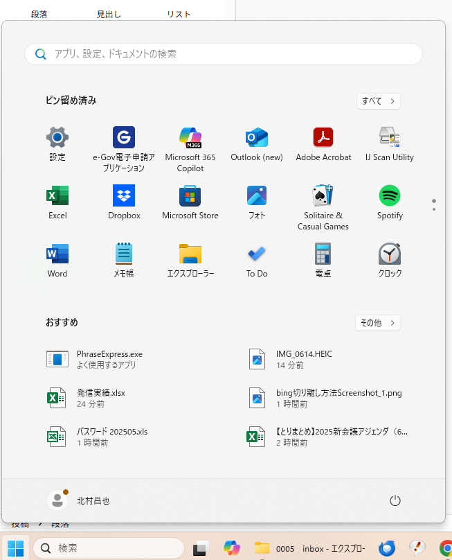
Task: Open recommended file 発信実績.xlsx
Action: pos(101,398)
